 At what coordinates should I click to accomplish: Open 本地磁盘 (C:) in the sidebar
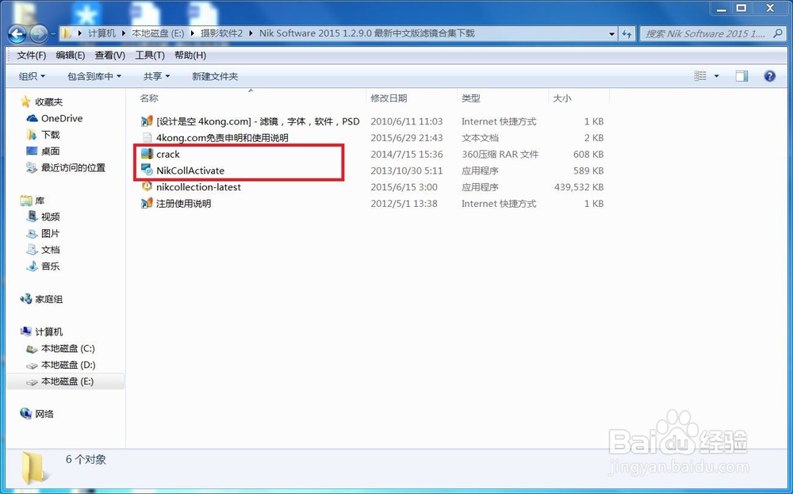pos(67,348)
